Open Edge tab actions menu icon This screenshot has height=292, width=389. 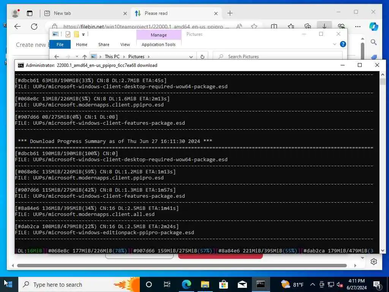point(30,13)
